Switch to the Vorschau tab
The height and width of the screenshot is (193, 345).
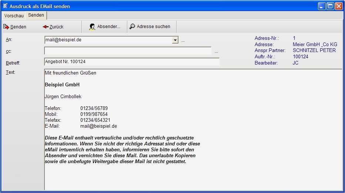(x=14, y=15)
